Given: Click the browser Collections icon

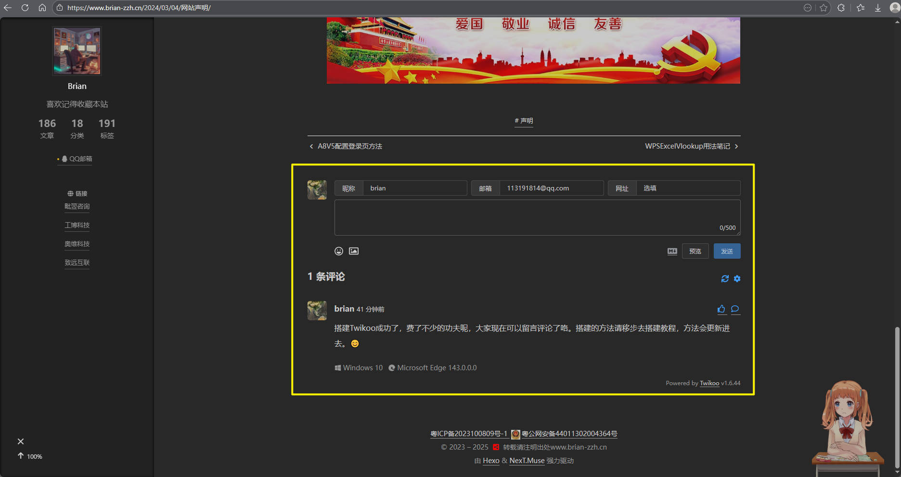Looking at the screenshot, I should tap(861, 7).
